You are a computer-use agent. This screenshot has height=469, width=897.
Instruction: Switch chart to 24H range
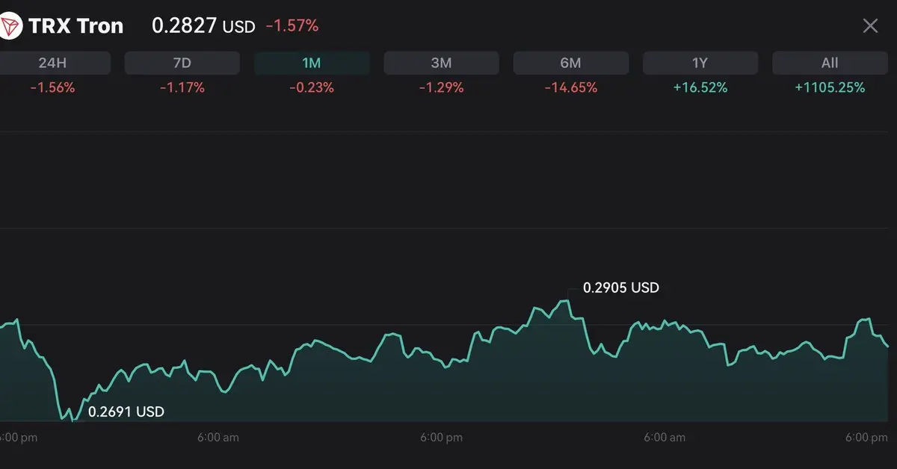pyautogui.click(x=52, y=63)
